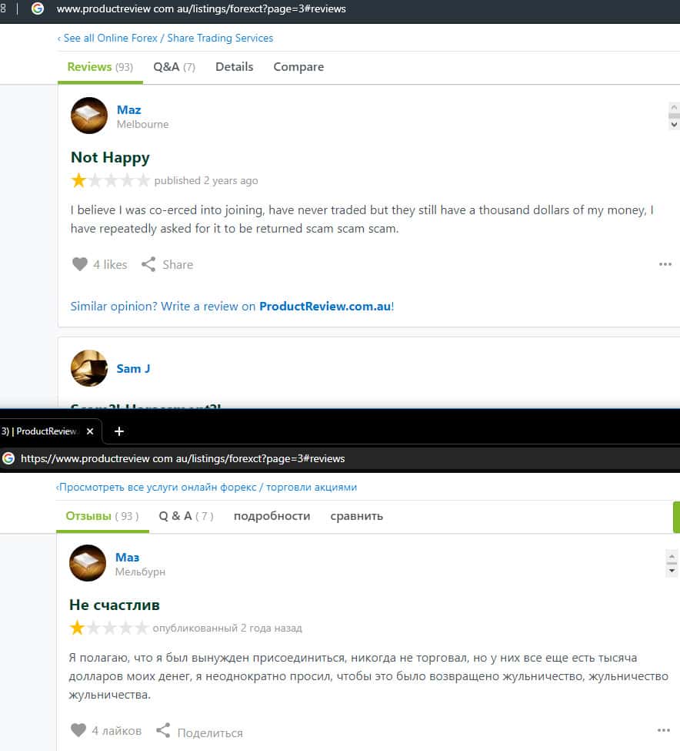This screenshot has height=751, width=680.
Task: Click the Google icon in top address bar
Action: click(x=37, y=8)
